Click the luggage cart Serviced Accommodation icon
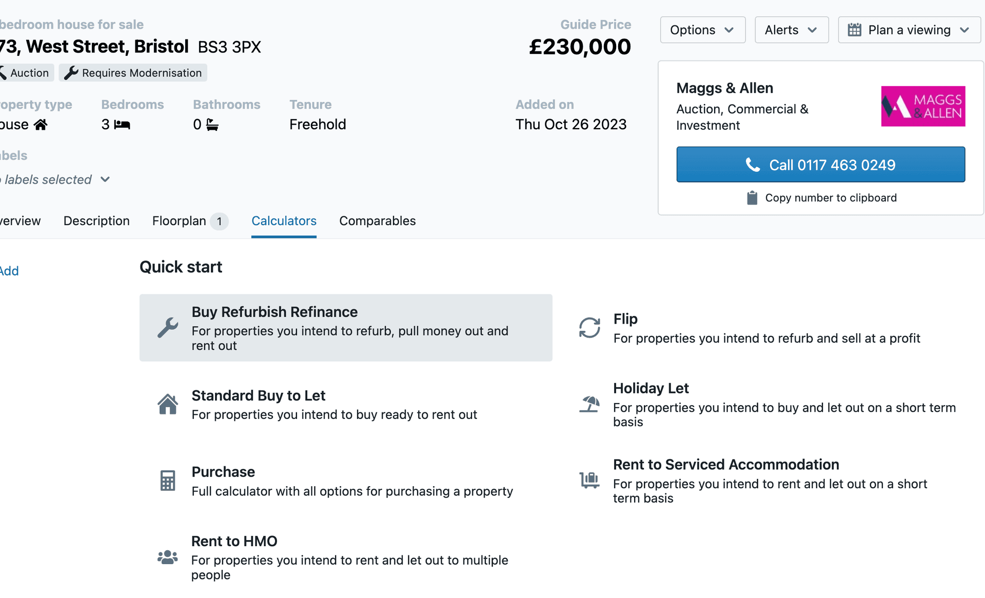Image resolution: width=985 pixels, height=598 pixels. tap(589, 481)
